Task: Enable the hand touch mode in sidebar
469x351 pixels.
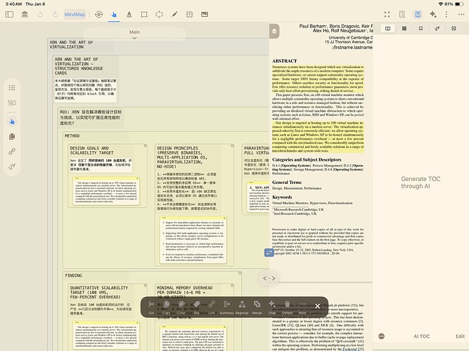Action: click(x=12, y=121)
